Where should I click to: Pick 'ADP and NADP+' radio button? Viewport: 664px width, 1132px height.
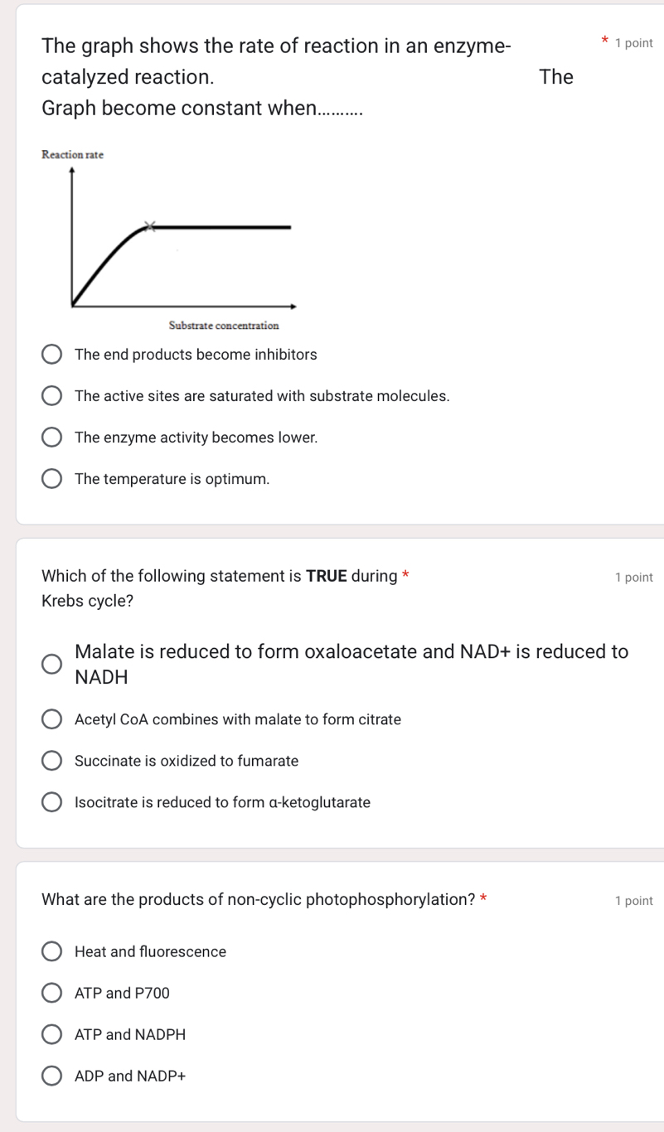coord(51,1076)
